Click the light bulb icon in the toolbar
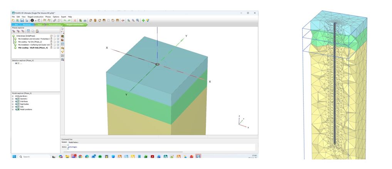The image size is (392, 169). 148,20
